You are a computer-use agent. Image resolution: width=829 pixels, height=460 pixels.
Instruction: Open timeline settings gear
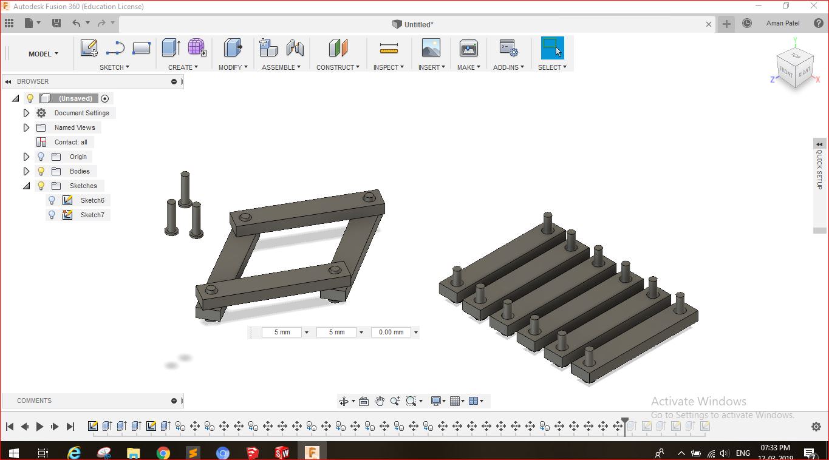(x=816, y=427)
